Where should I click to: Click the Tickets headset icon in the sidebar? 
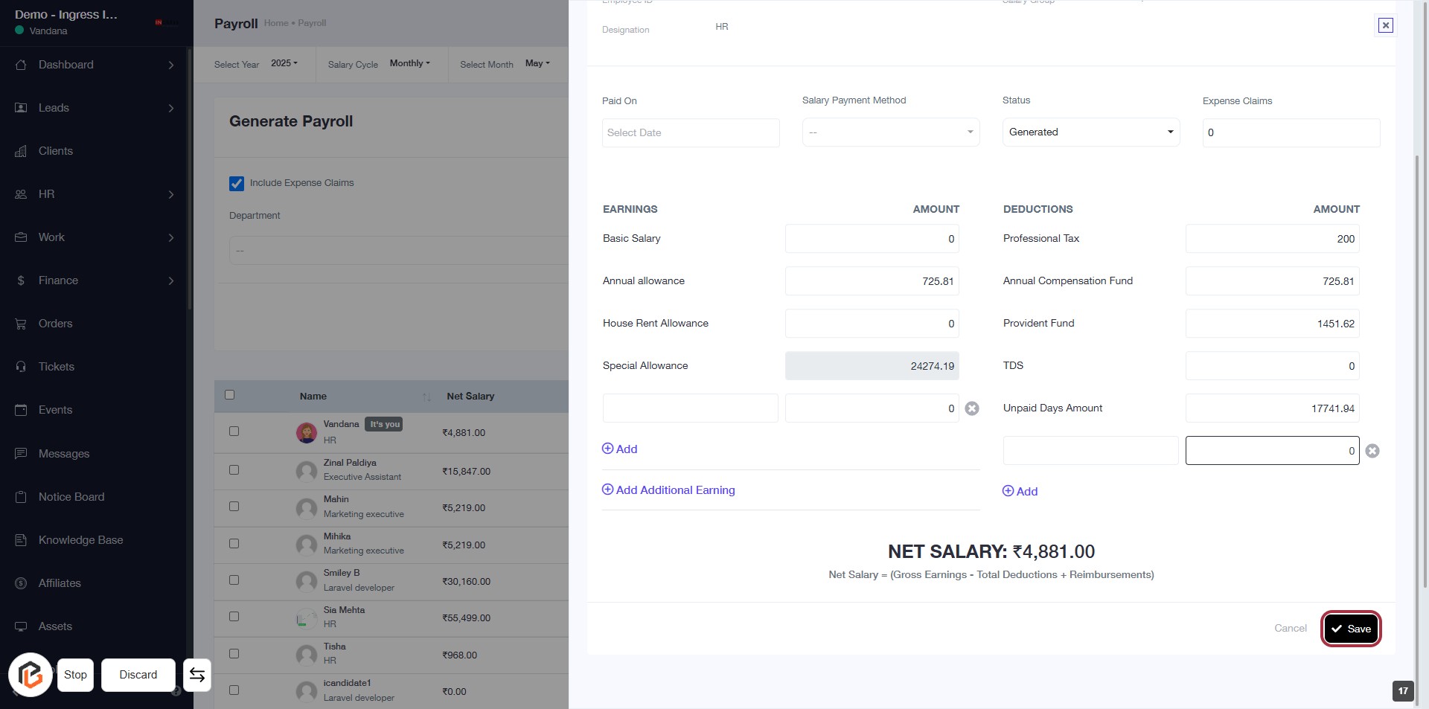(21, 367)
